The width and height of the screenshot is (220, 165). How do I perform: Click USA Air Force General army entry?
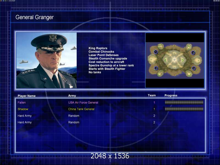coord(83,103)
